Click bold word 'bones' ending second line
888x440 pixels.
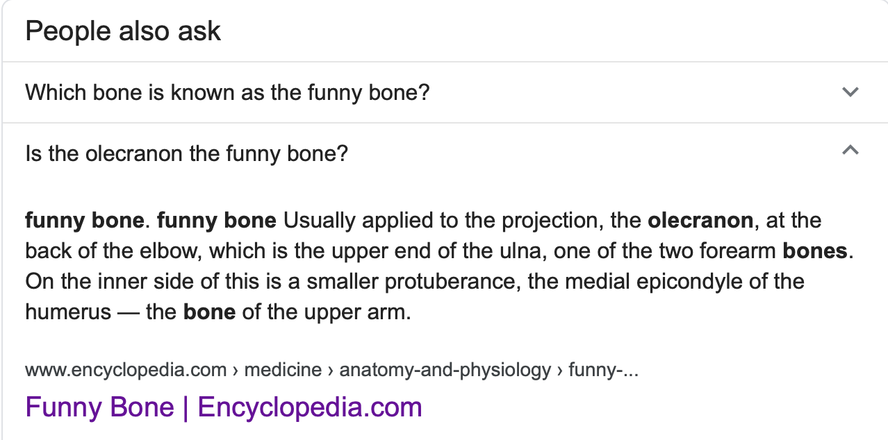tap(815, 251)
